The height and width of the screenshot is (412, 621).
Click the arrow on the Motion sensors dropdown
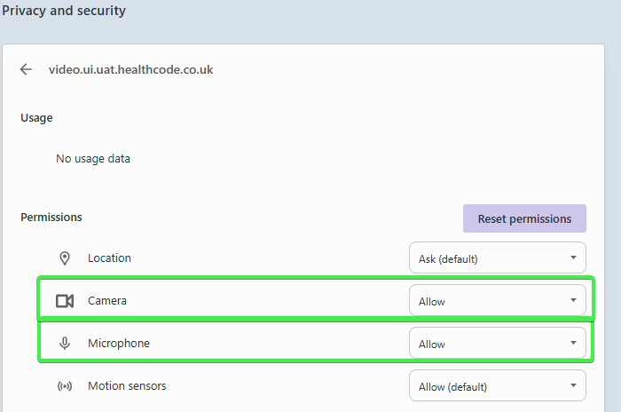(x=573, y=386)
